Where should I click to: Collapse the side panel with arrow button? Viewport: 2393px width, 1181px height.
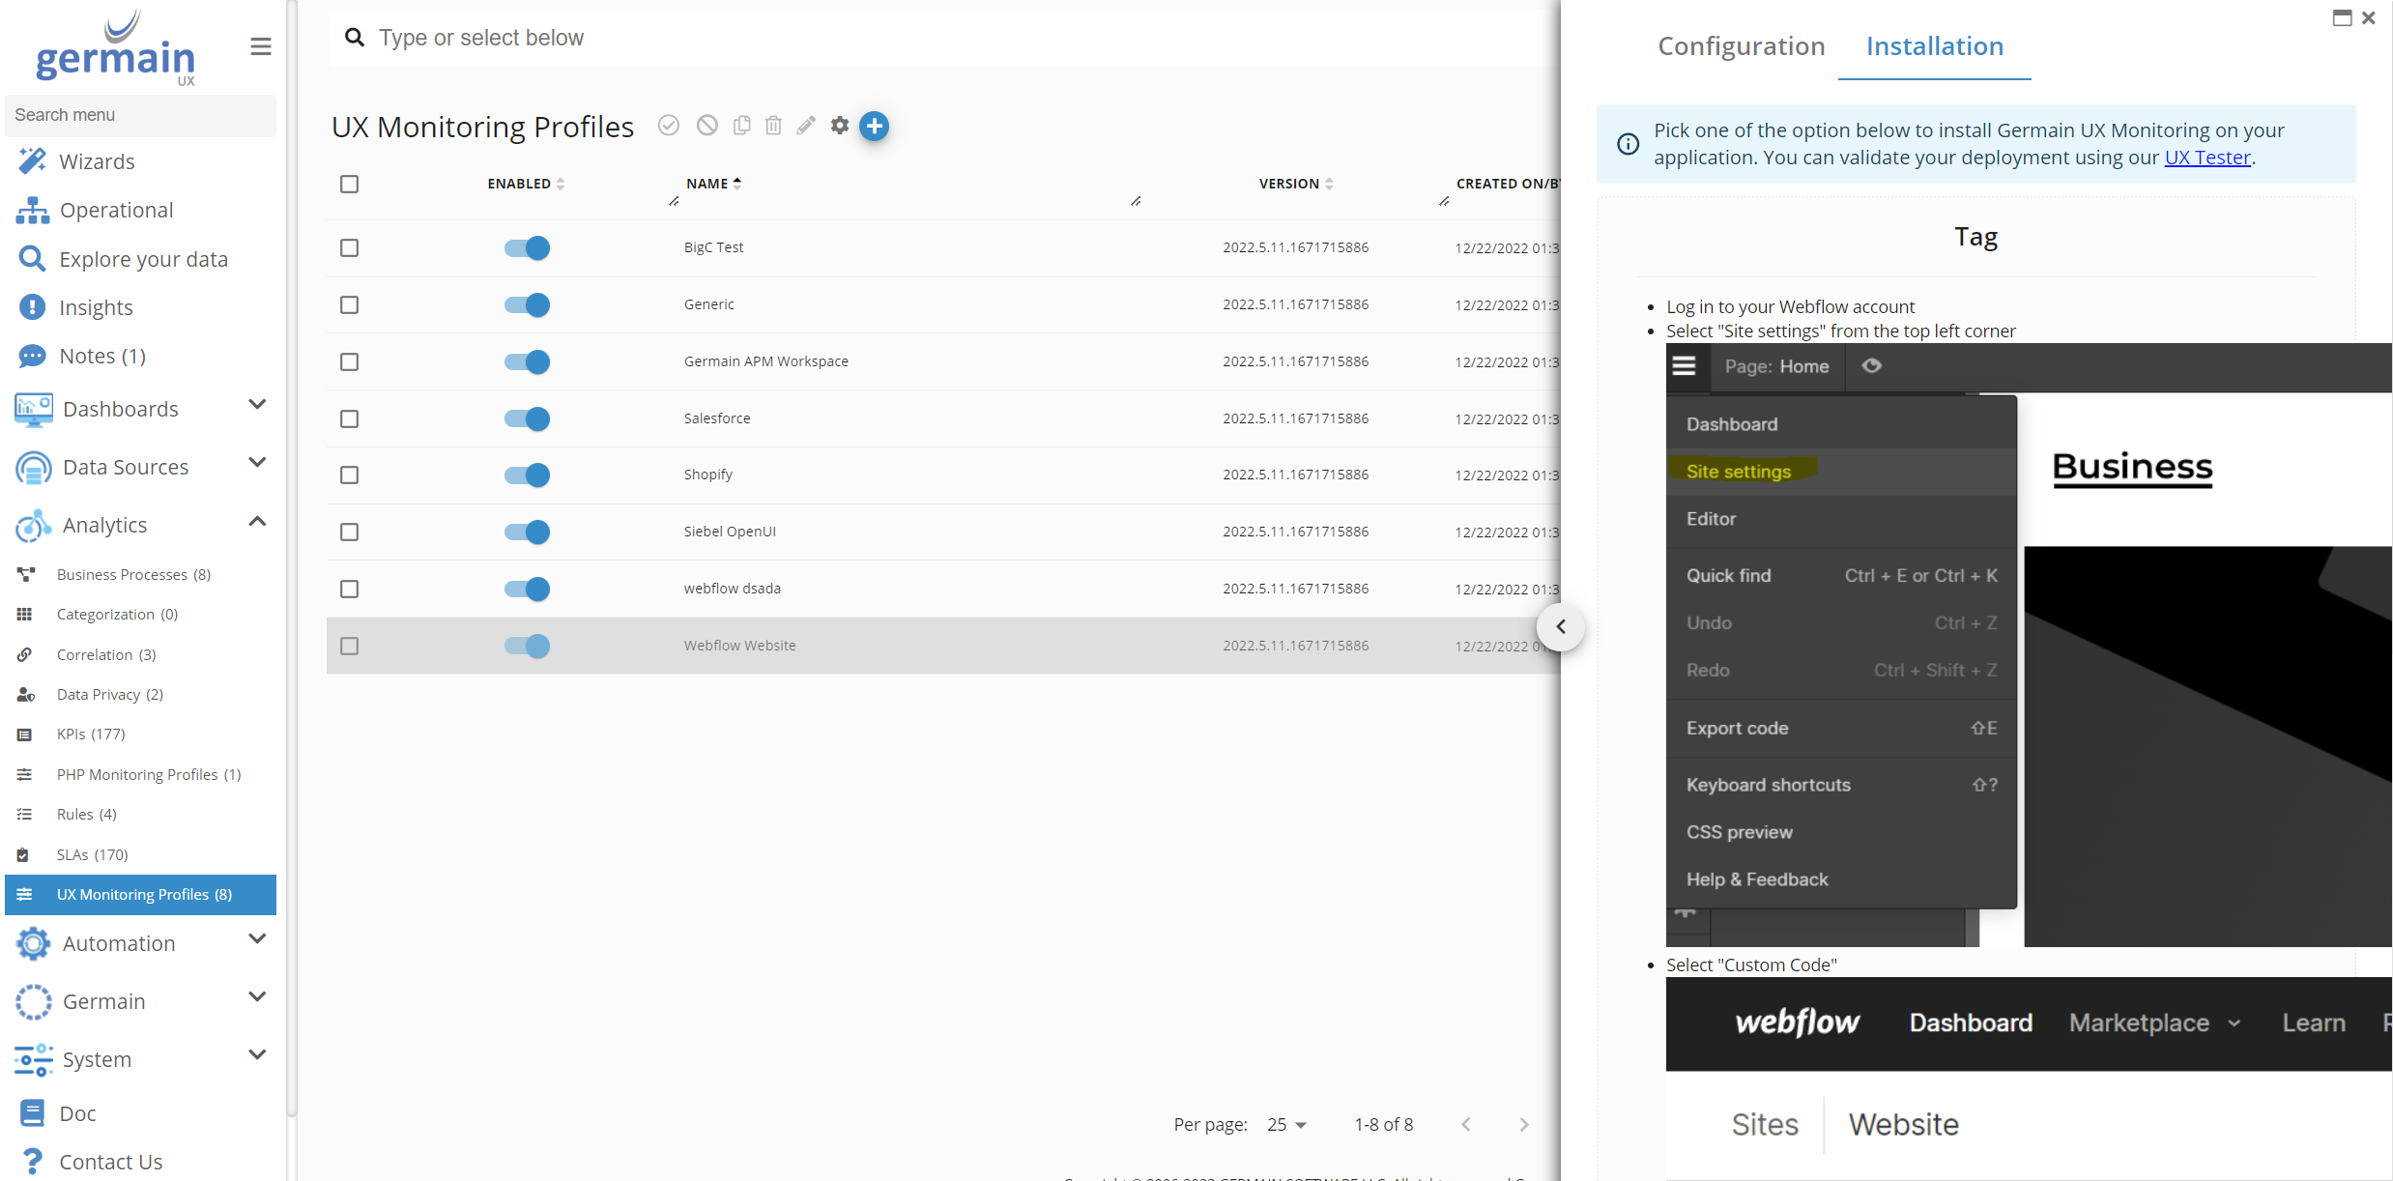pos(1560,626)
